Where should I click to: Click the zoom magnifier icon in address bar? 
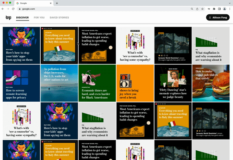pos(192,9)
